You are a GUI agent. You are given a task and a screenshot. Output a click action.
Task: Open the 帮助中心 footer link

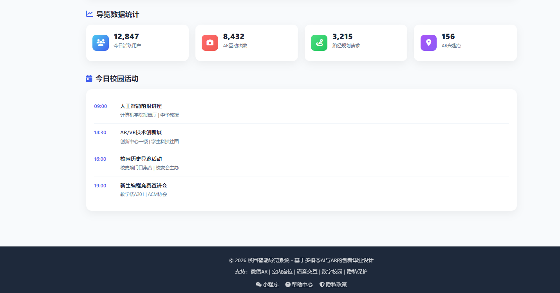click(302, 284)
